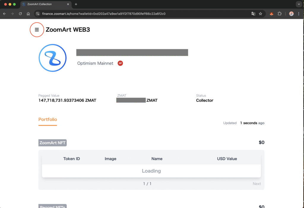Open the browser Extensions puzzle icon
This screenshot has height=208, width=304.
(279, 14)
